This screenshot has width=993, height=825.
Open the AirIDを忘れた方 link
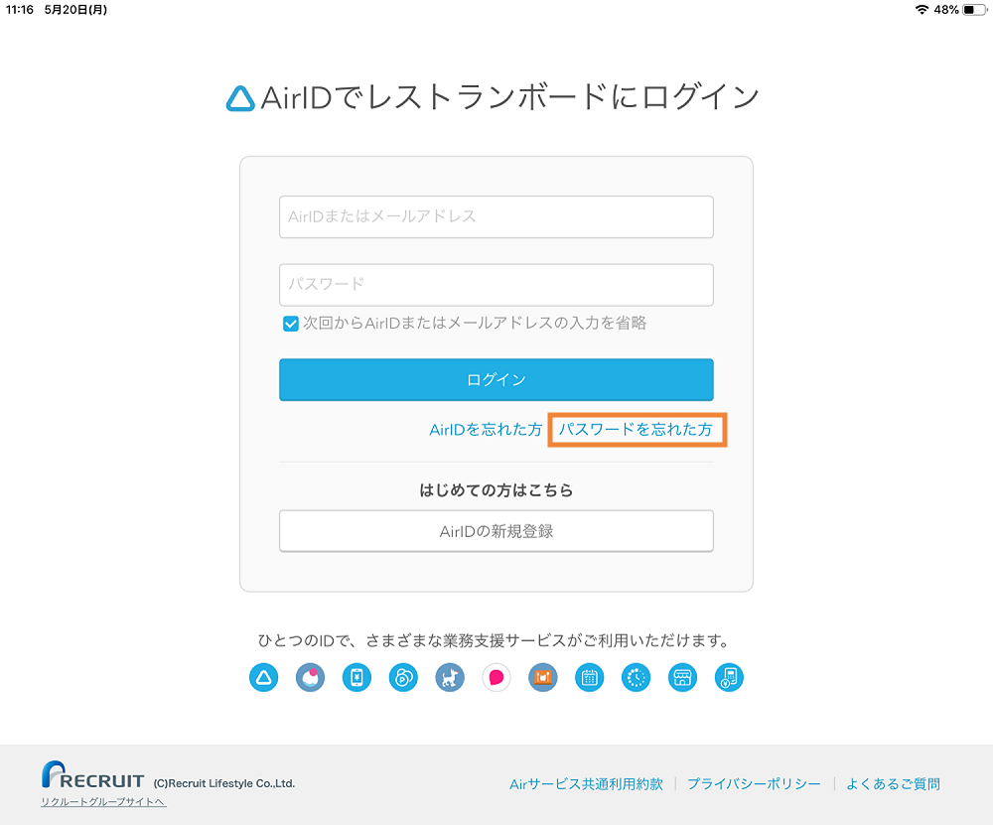click(x=486, y=430)
